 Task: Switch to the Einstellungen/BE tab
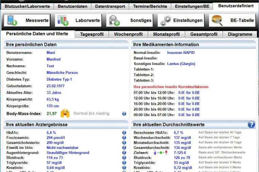[x=192, y=6]
